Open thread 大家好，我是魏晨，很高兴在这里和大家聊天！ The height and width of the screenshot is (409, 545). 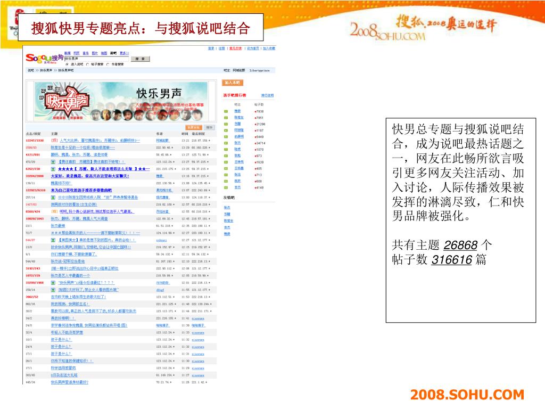(90, 176)
